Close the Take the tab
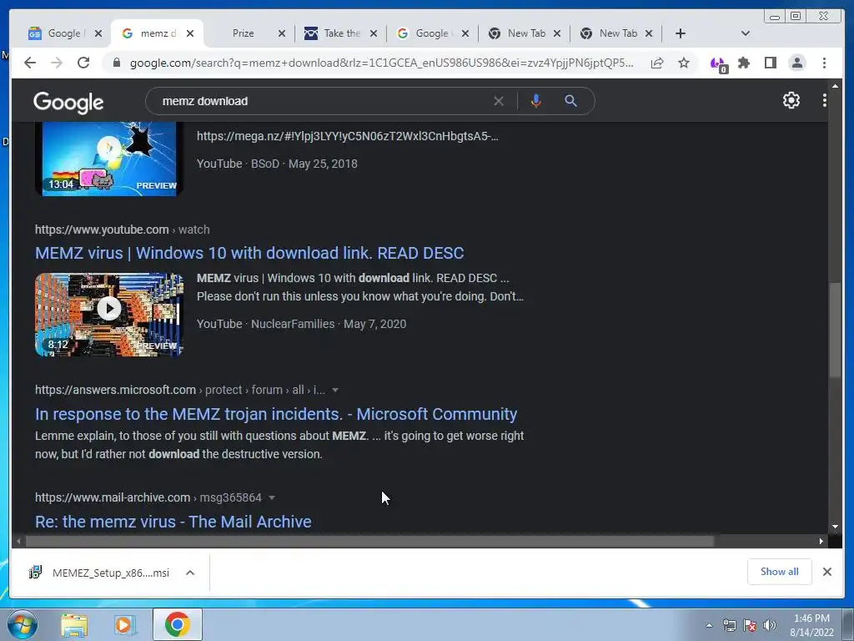This screenshot has height=641, width=854. [x=373, y=33]
